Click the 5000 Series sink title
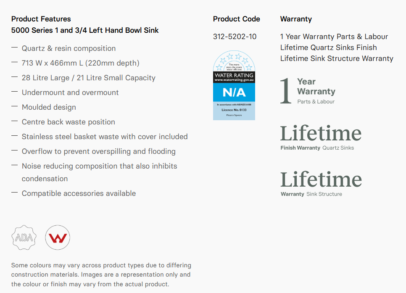Screen dimensions: 406x293 (85, 30)
